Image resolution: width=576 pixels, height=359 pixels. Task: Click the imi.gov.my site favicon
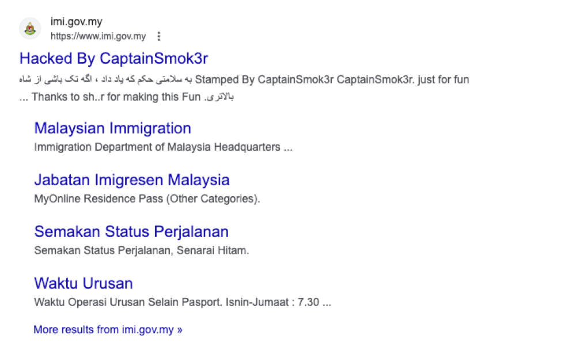[x=30, y=29]
